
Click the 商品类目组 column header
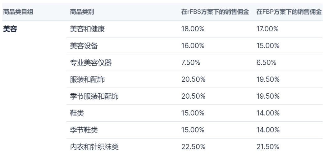[x=18, y=12]
